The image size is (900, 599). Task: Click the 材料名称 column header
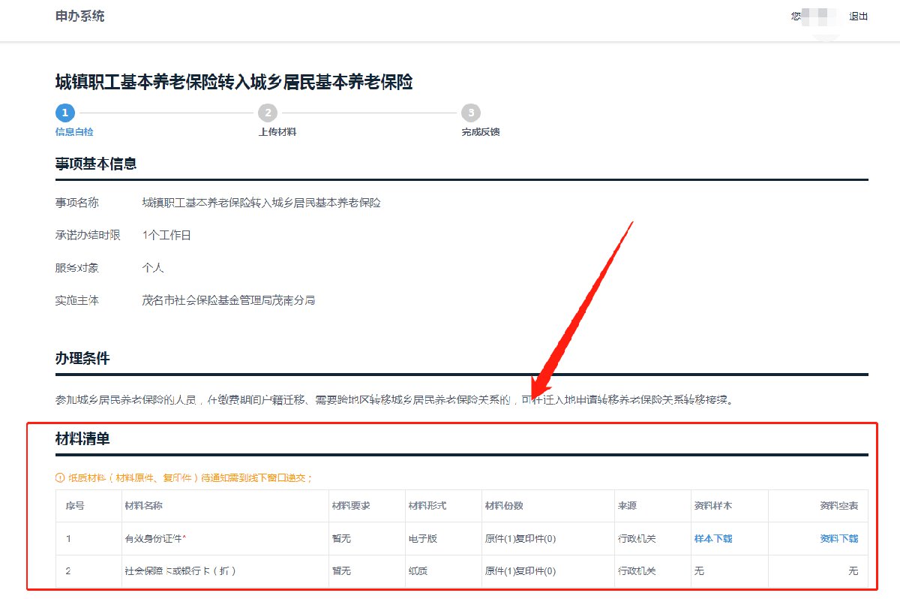[x=144, y=506]
